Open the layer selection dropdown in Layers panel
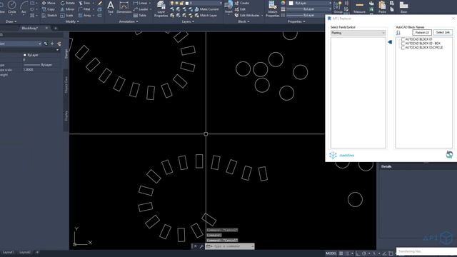457x257 pixels. point(196,3)
